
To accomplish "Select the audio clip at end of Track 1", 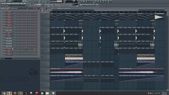I will pyautogui.click(x=159, y=17).
